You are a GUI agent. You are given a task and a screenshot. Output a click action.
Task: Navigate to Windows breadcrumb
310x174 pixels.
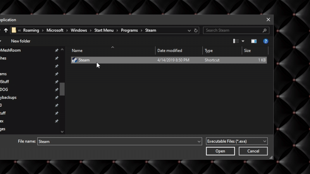pos(79,31)
